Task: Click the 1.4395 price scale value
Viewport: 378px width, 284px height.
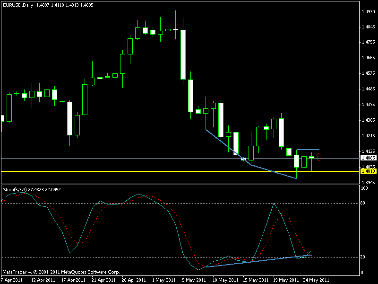Action: pyautogui.click(x=369, y=105)
